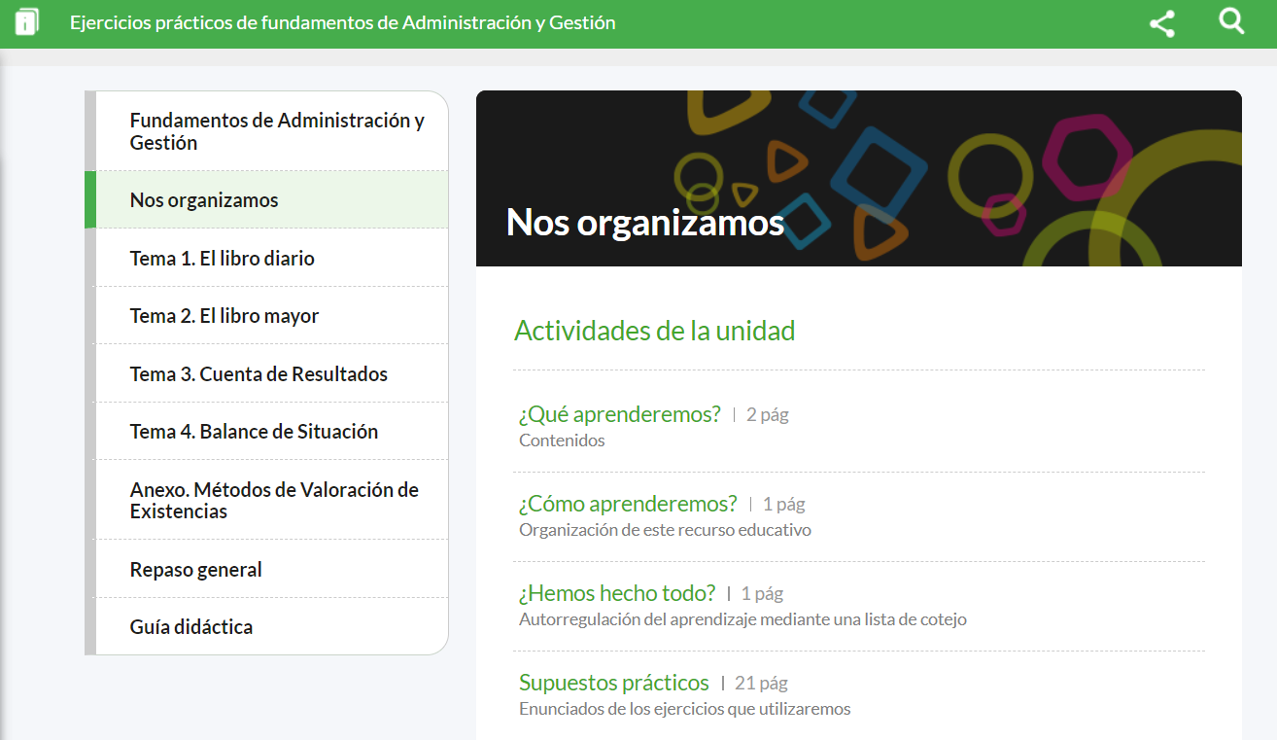Open the Supuestos prácticos activity
This screenshot has height=740, width=1277.
[614, 682]
